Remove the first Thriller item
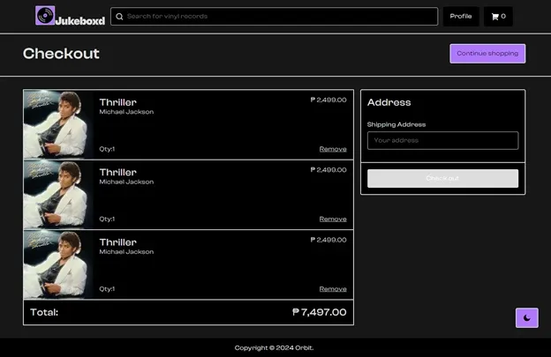This screenshot has height=357, width=551. coord(333,149)
